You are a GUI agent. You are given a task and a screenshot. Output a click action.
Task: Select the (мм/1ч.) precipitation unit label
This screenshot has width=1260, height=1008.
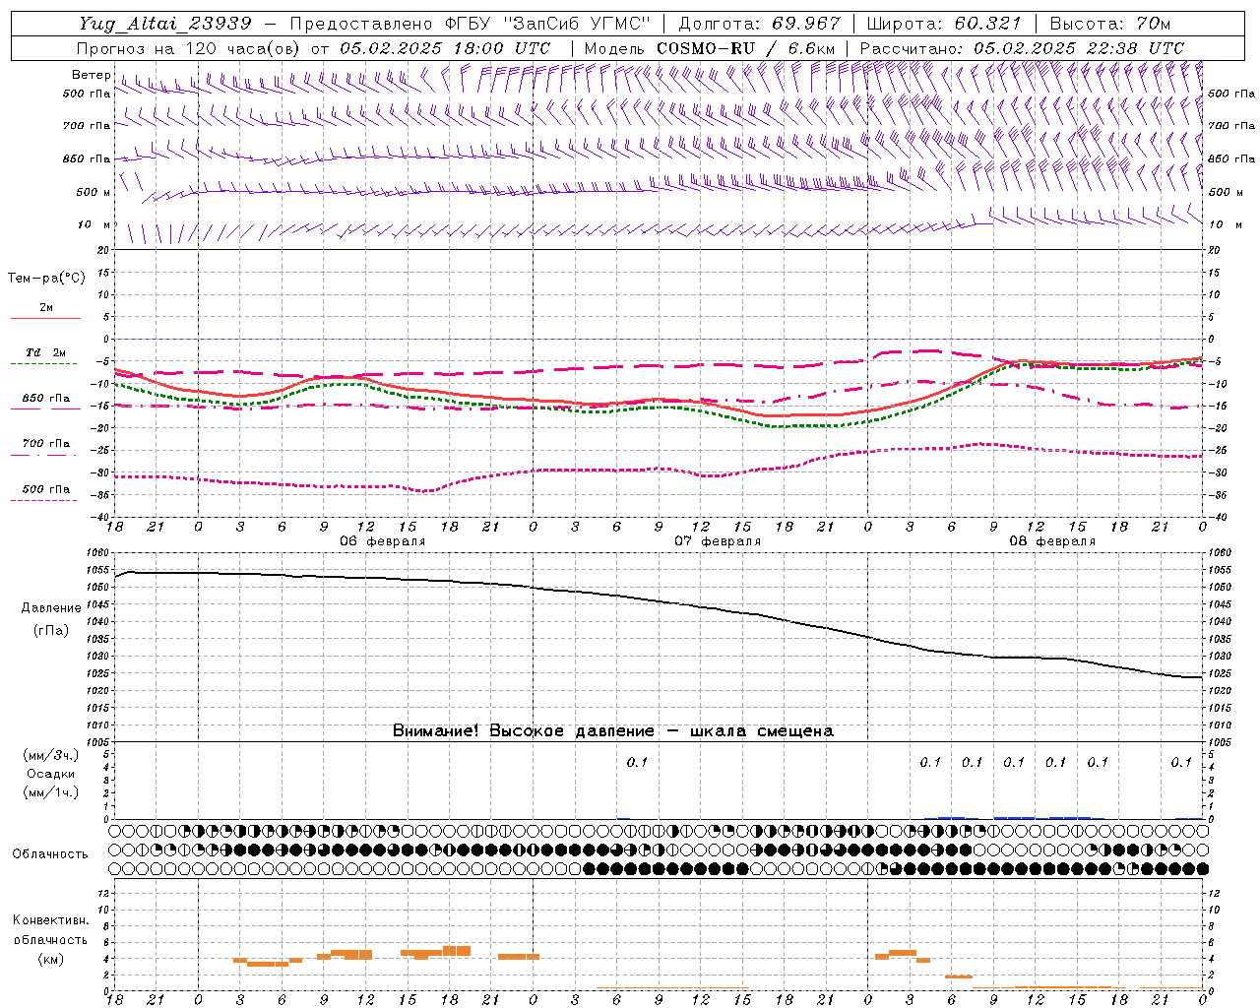tap(51, 792)
